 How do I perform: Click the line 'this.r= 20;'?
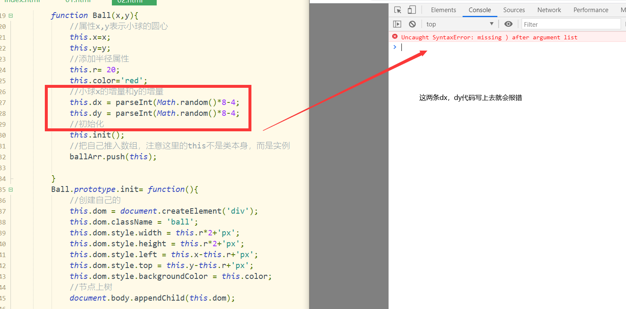click(95, 70)
